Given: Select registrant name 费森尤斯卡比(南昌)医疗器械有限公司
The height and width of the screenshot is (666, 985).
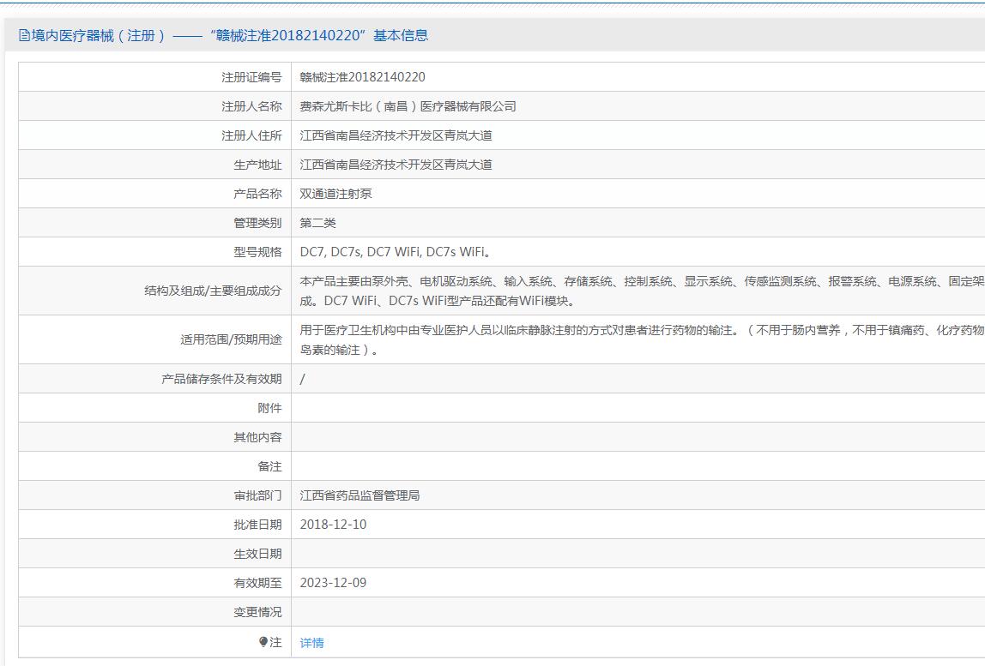Looking at the screenshot, I should coord(408,106).
